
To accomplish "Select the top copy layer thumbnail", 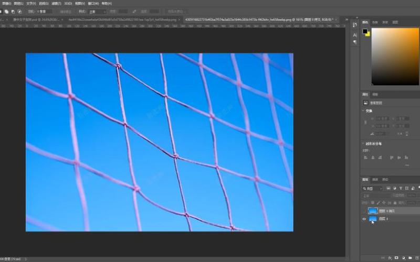I will point(373,211).
